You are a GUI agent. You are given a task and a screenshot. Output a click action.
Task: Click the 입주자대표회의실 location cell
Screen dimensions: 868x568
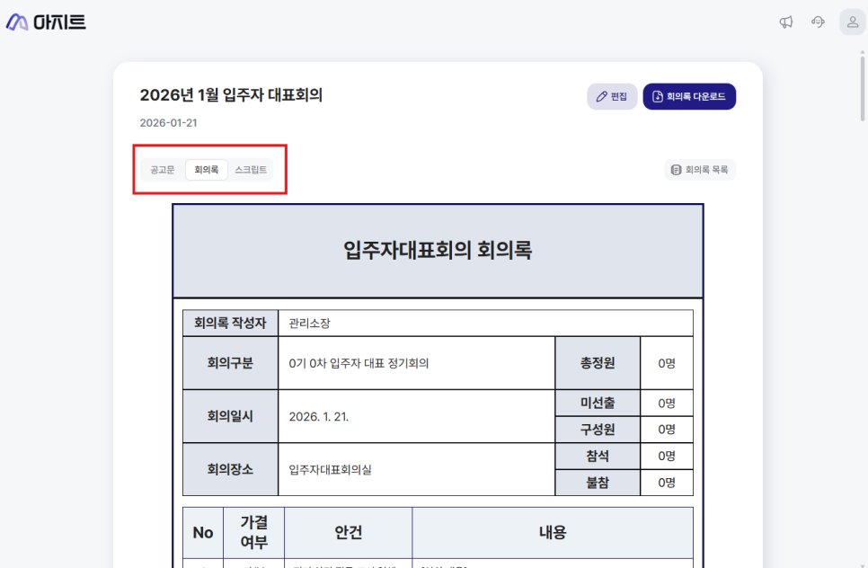(x=416, y=469)
